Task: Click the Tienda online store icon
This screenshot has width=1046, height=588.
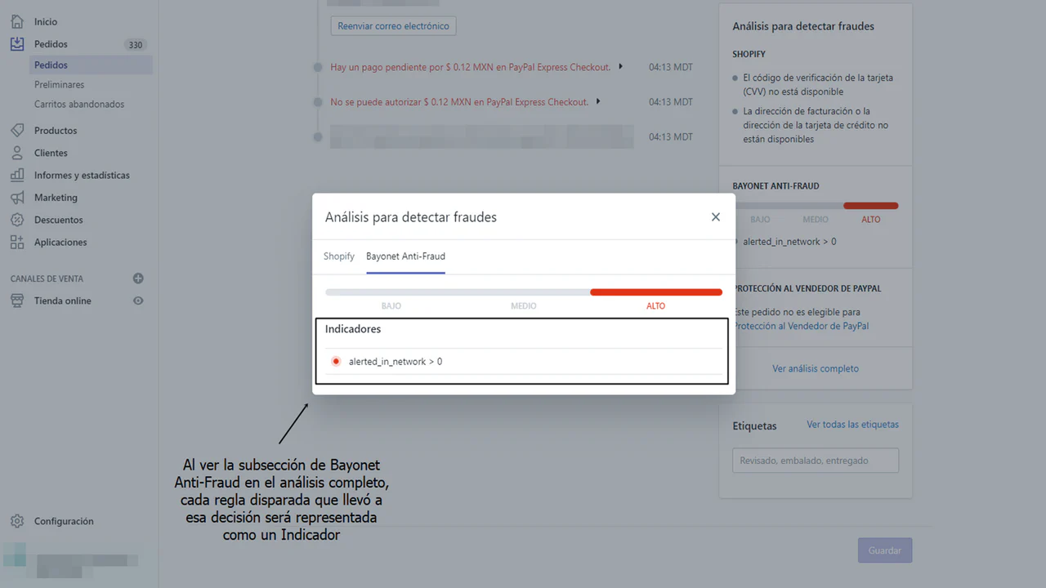Action: [17, 301]
